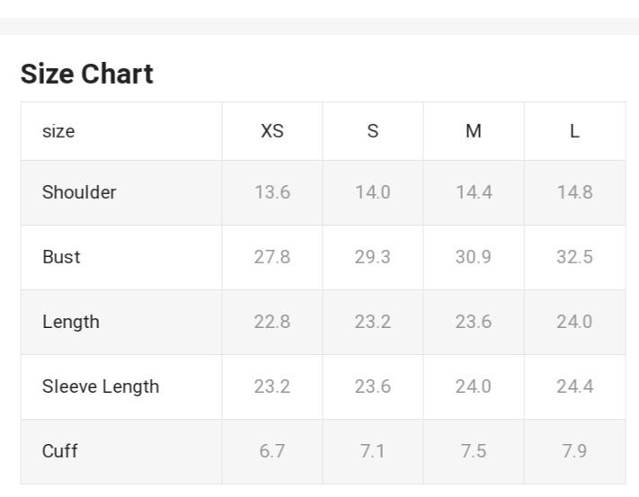Screen dimensions: 639x497
Task: Click the Shoulder row label
Action: [x=79, y=192]
